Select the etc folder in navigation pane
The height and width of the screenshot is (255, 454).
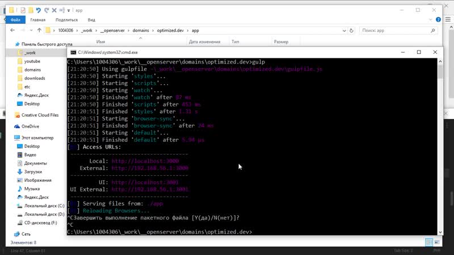point(27,87)
